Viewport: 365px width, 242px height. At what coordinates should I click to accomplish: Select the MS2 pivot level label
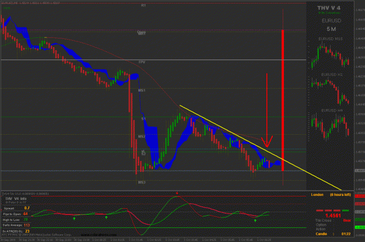coord(142,136)
